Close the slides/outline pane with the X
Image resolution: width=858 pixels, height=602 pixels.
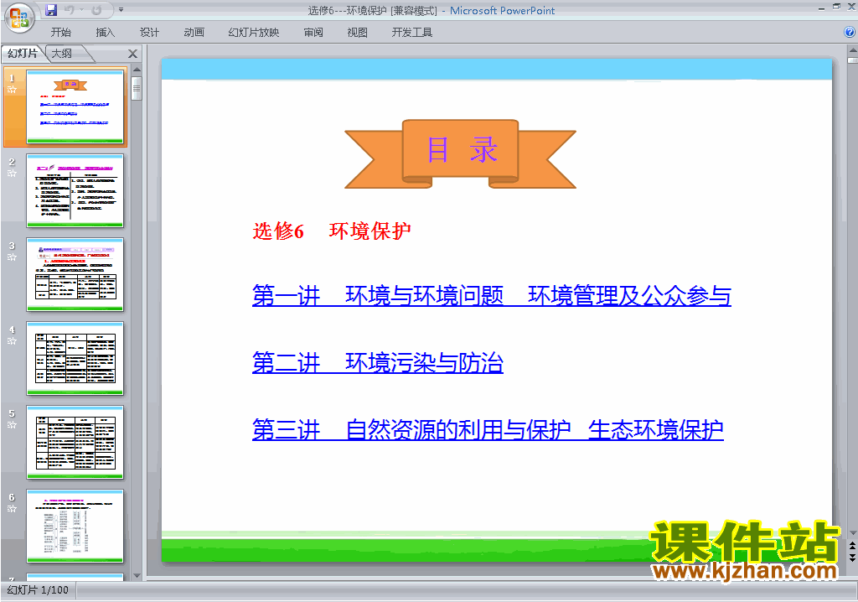tap(132, 54)
